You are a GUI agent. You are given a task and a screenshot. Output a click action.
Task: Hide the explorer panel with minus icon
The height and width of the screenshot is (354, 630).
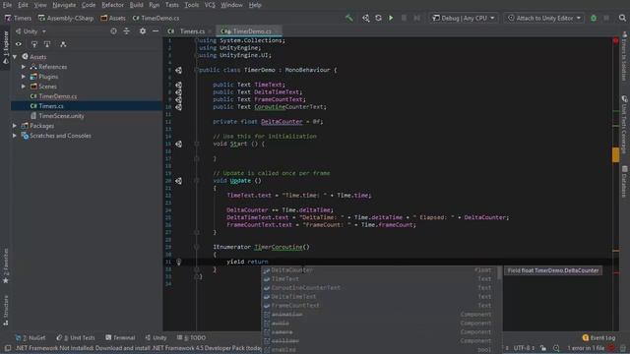point(156,30)
